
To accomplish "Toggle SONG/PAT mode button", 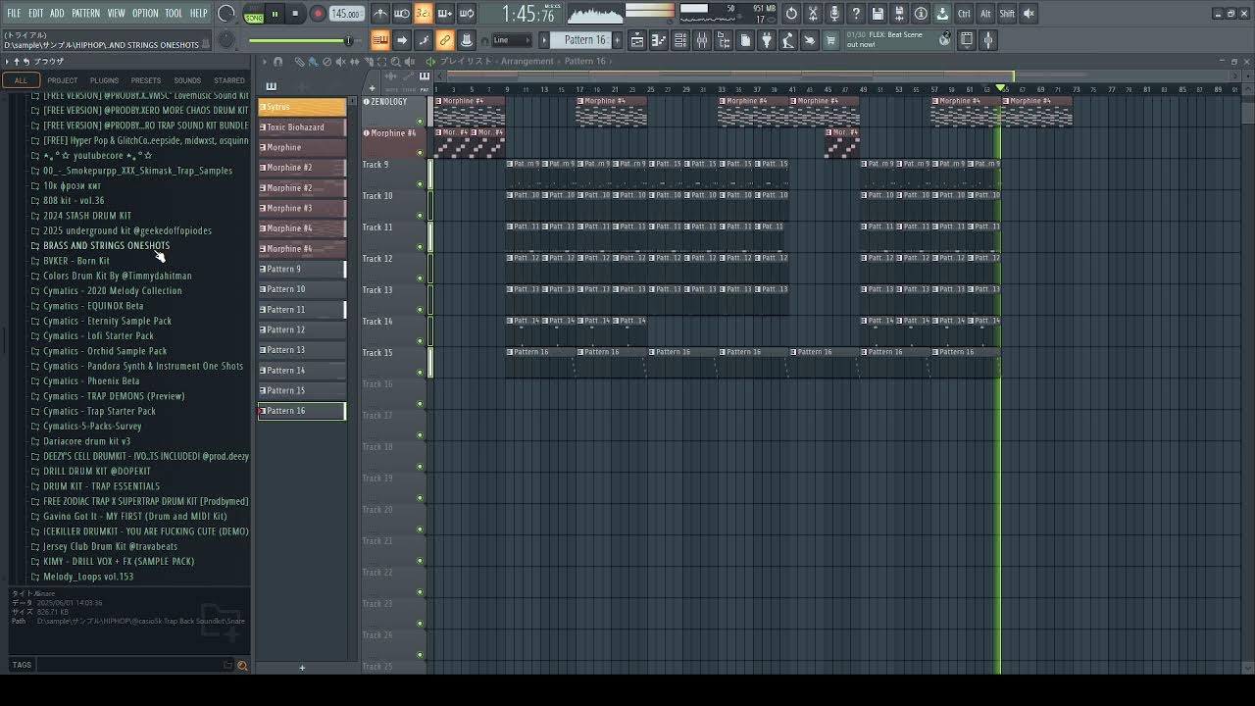I will [254, 14].
